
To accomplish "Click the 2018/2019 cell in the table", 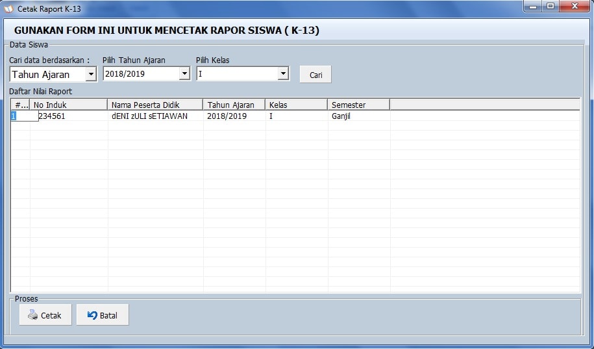I will point(227,116).
